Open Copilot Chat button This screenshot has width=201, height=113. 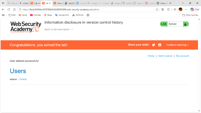point(194,9)
